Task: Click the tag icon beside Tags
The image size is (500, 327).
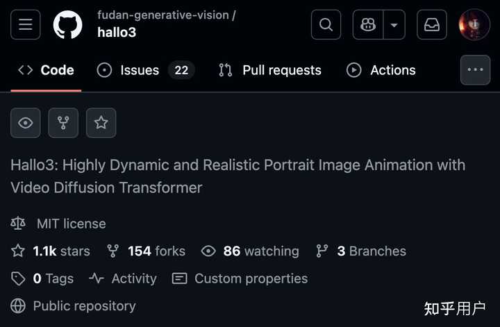Action: coord(18,278)
